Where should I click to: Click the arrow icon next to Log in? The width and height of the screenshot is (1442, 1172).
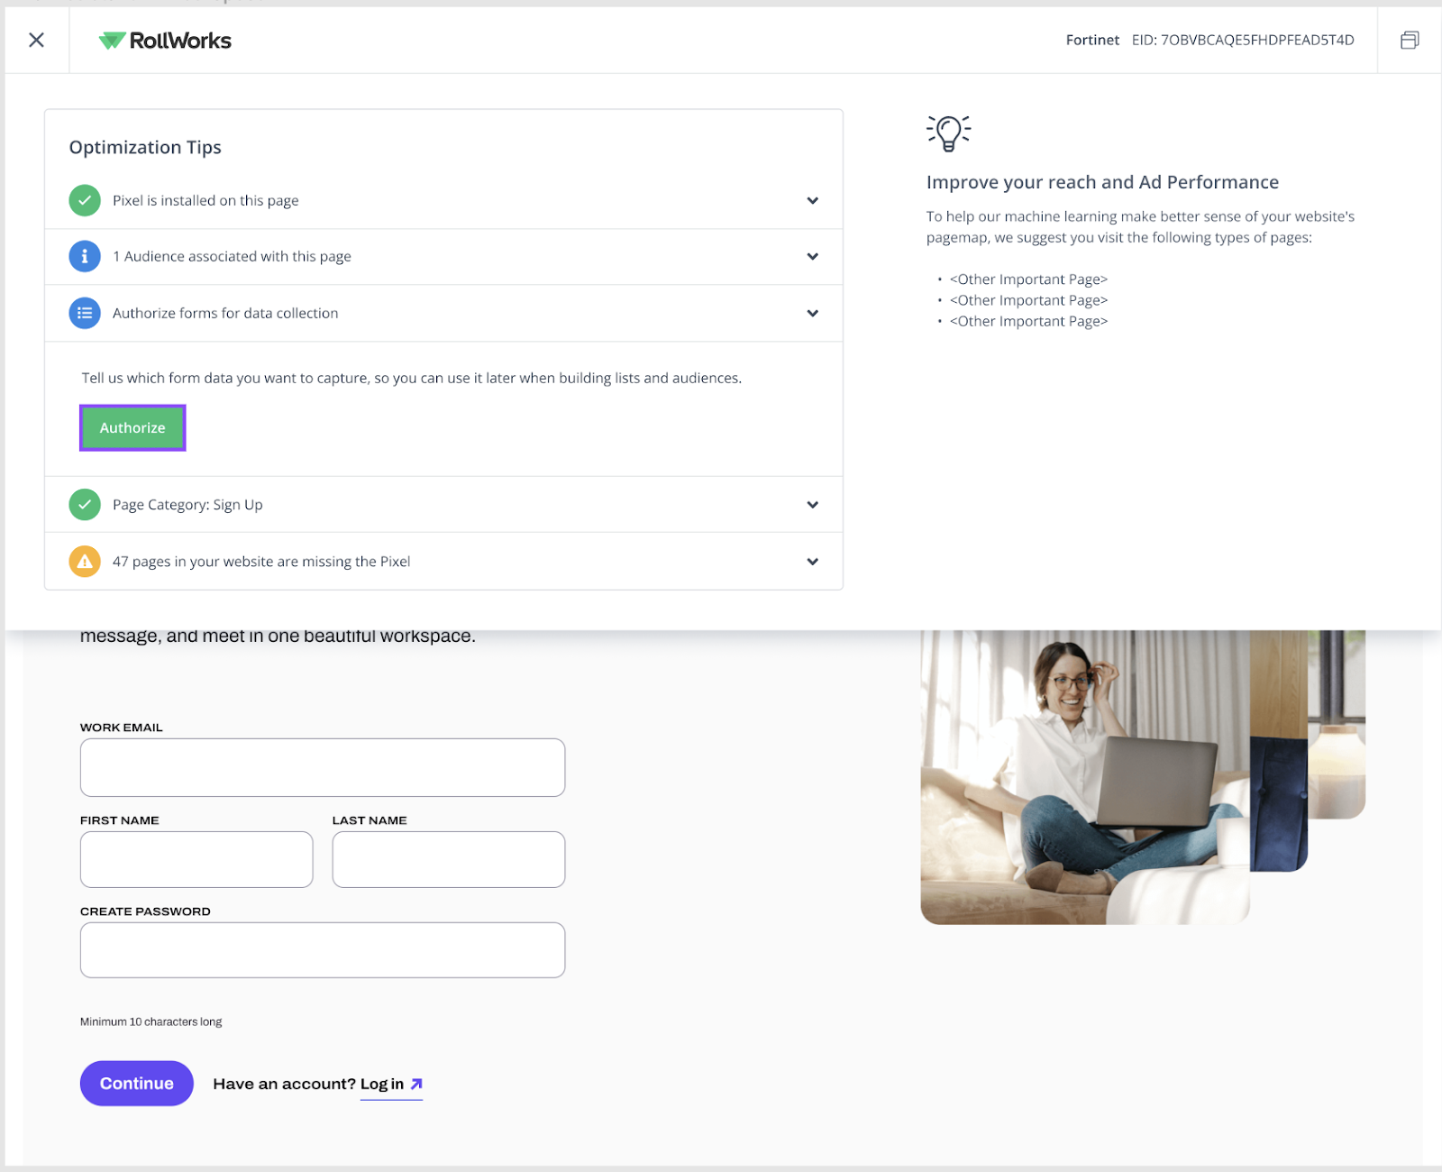pyautogui.click(x=416, y=1084)
